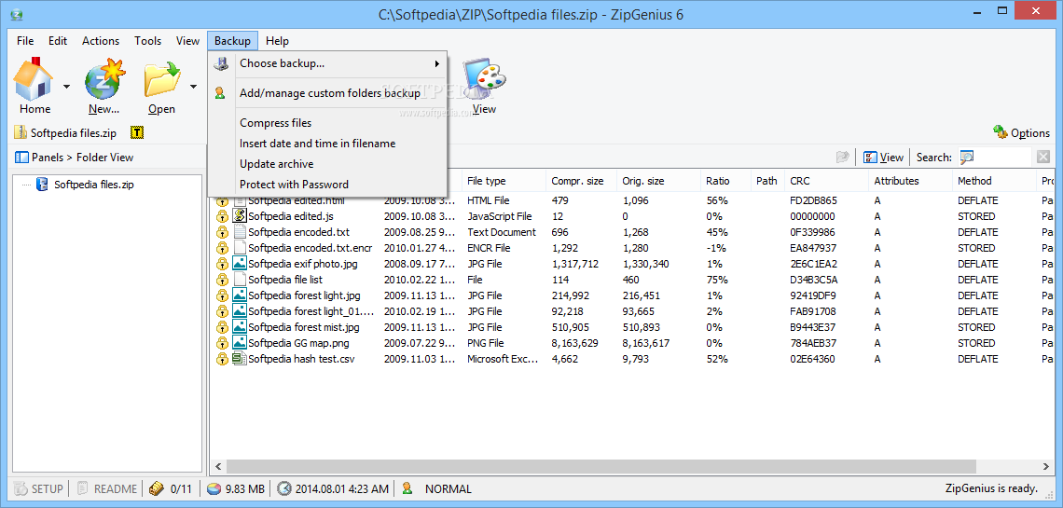The image size is (1063, 508).
Task: Expand the Open button dropdown arrow
Action: click(193, 86)
